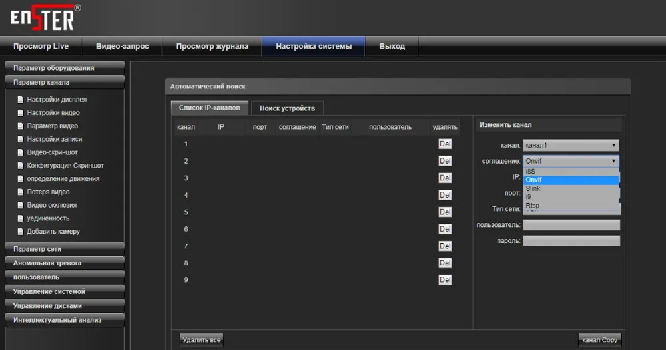Click the document icon beside Видео окклюзия
This screenshot has height=350, width=666.
click(21, 205)
